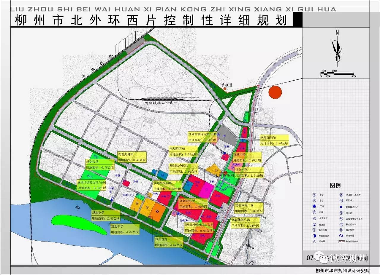Select the 体育设施 legend symbol
This screenshot has height=275, width=380.
(x=341, y=236)
